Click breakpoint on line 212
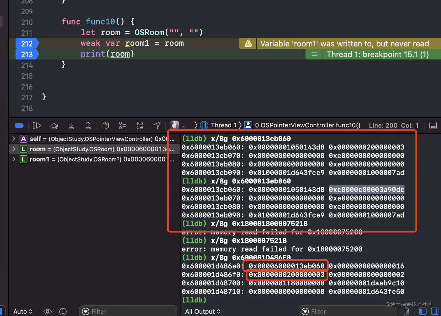The image size is (441, 316). (27, 44)
